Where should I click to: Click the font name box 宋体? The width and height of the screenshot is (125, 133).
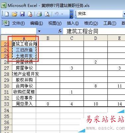point(100,14)
